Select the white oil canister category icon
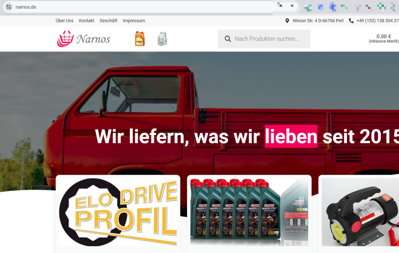The image size is (399, 253). click(x=162, y=39)
